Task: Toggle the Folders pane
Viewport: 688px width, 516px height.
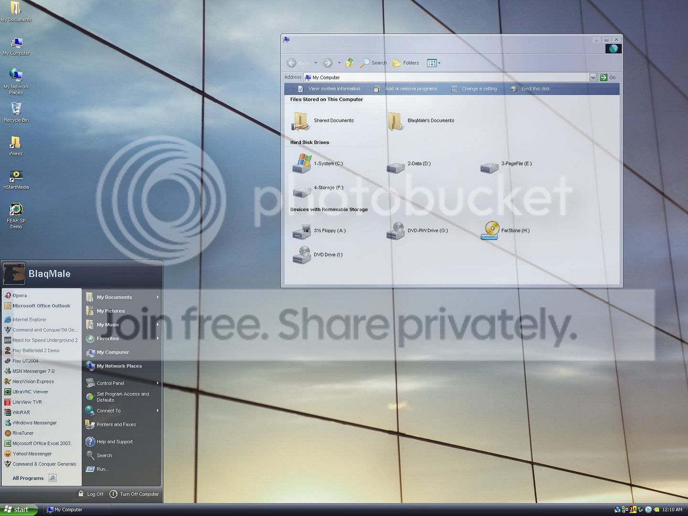Action: coord(406,63)
